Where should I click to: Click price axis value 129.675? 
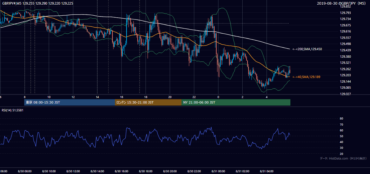(x=345, y=25)
